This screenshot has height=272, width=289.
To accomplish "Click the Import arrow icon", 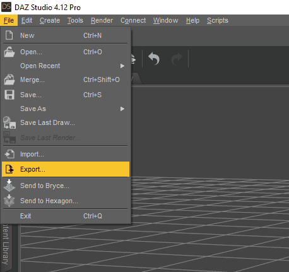I will click(9, 154).
